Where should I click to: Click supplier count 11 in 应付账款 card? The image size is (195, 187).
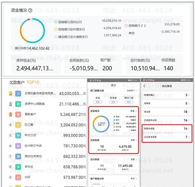point(102,166)
